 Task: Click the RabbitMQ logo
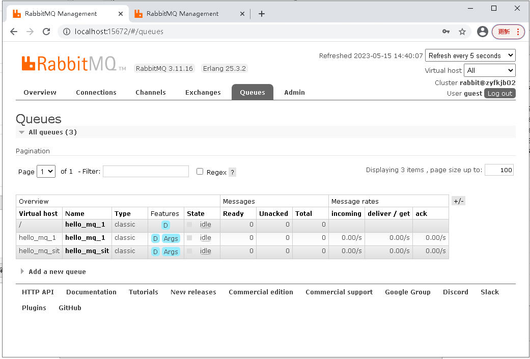[x=74, y=64]
